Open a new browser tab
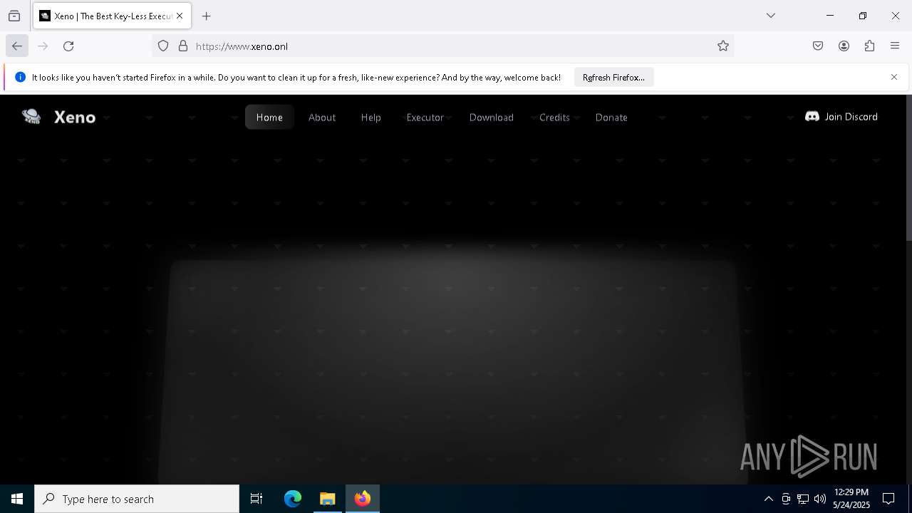Screen dimensions: 912x513 [x=207, y=16]
